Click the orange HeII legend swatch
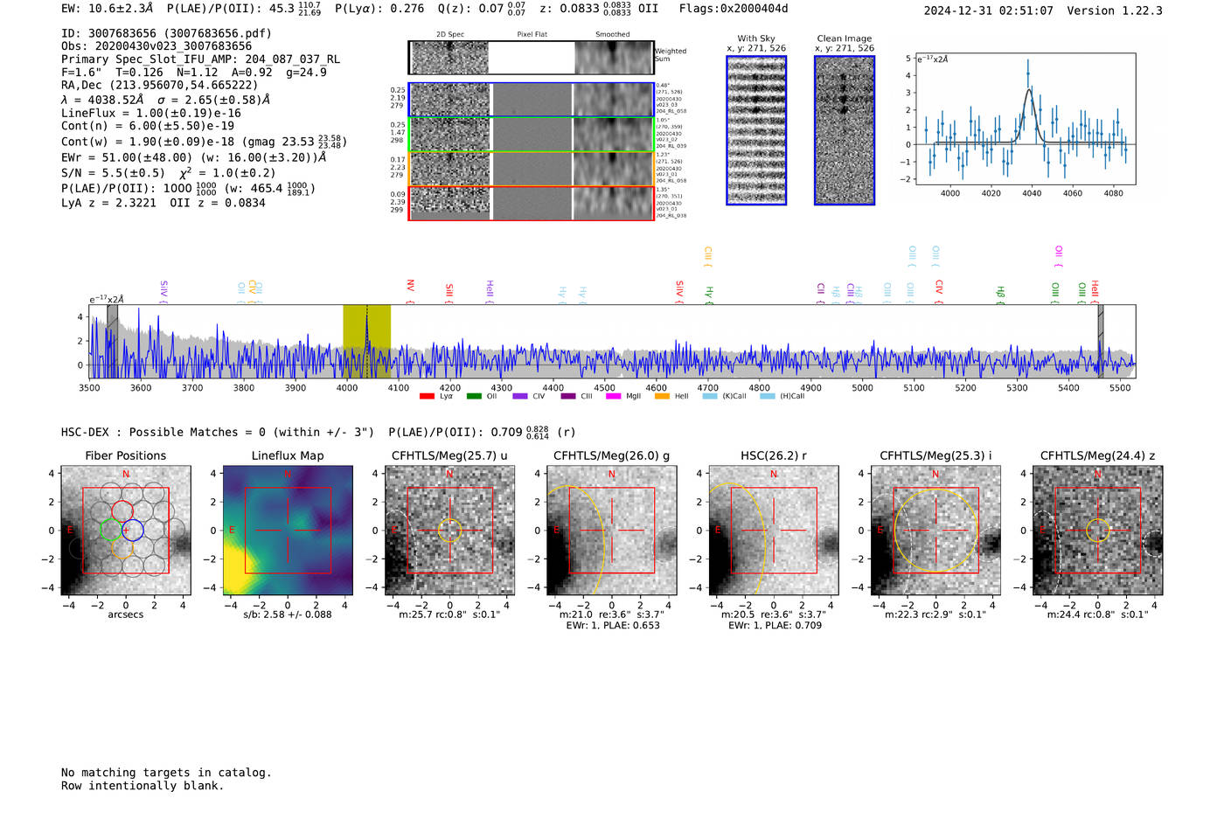Screen dimensions: 1224x833 [x=662, y=397]
